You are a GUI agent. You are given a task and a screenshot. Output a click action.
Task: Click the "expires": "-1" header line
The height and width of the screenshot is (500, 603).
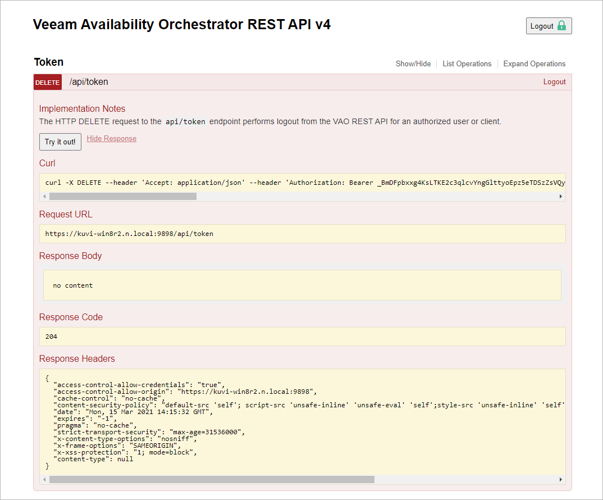[85, 419]
